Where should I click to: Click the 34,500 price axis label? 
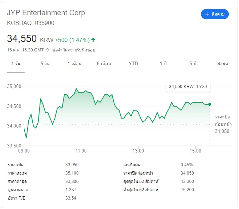tap(14, 106)
